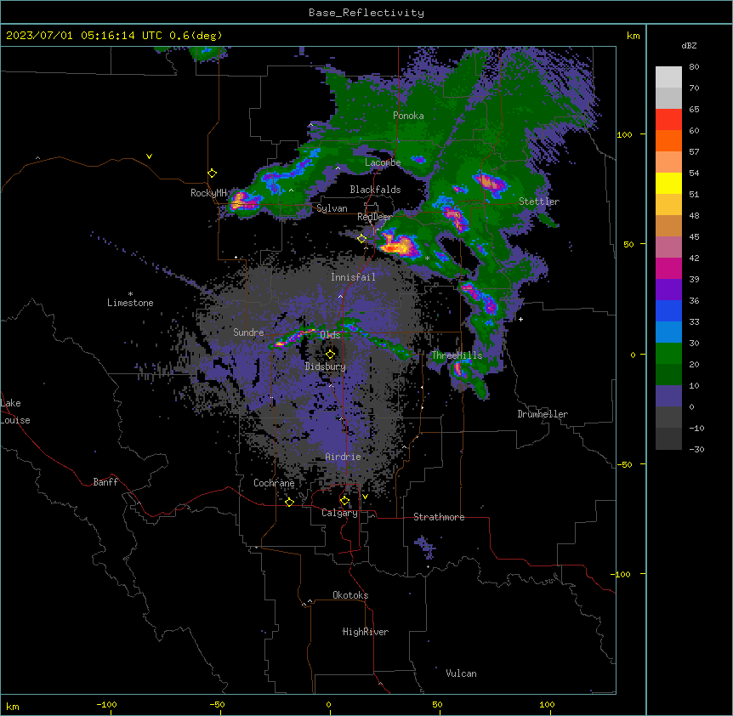Select the Didsbury label
Screen dimensions: 733x716
tap(325, 367)
